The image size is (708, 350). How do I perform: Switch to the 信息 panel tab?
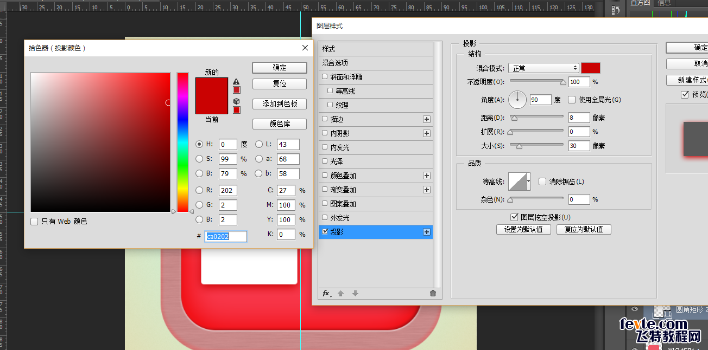pyautogui.click(x=664, y=3)
